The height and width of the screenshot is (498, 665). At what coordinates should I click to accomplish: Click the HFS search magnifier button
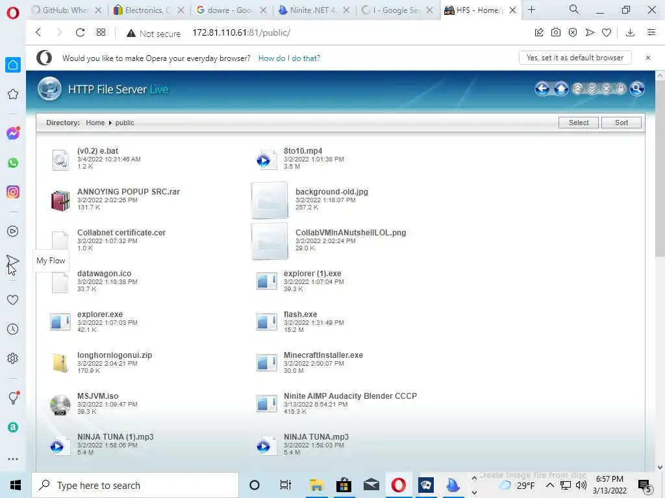[x=637, y=88]
